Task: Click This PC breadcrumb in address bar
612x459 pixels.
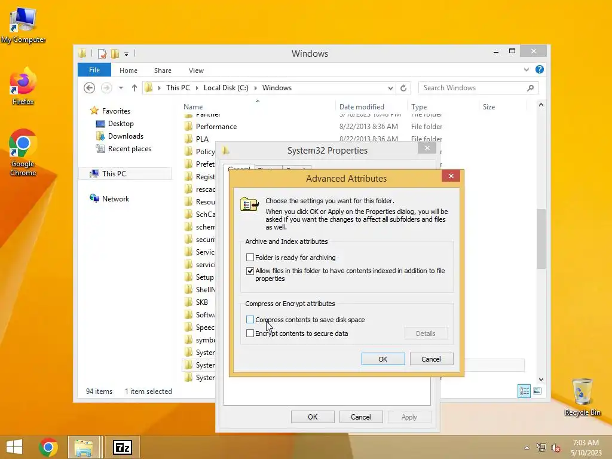Action: [x=178, y=88]
